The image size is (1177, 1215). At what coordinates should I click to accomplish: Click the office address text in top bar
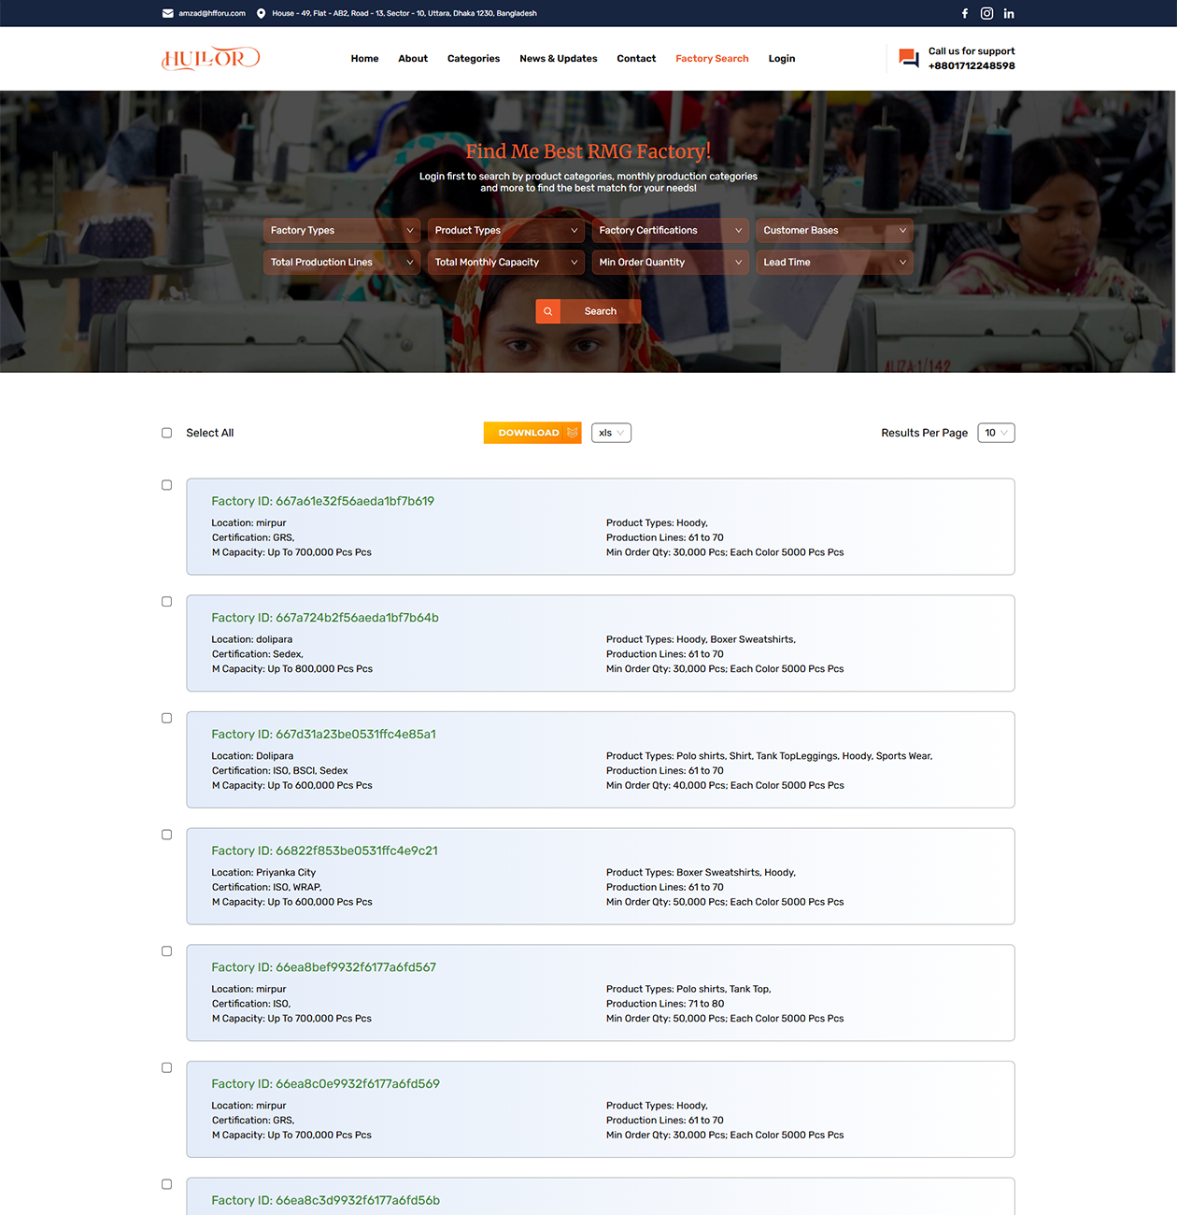pyautogui.click(x=404, y=13)
